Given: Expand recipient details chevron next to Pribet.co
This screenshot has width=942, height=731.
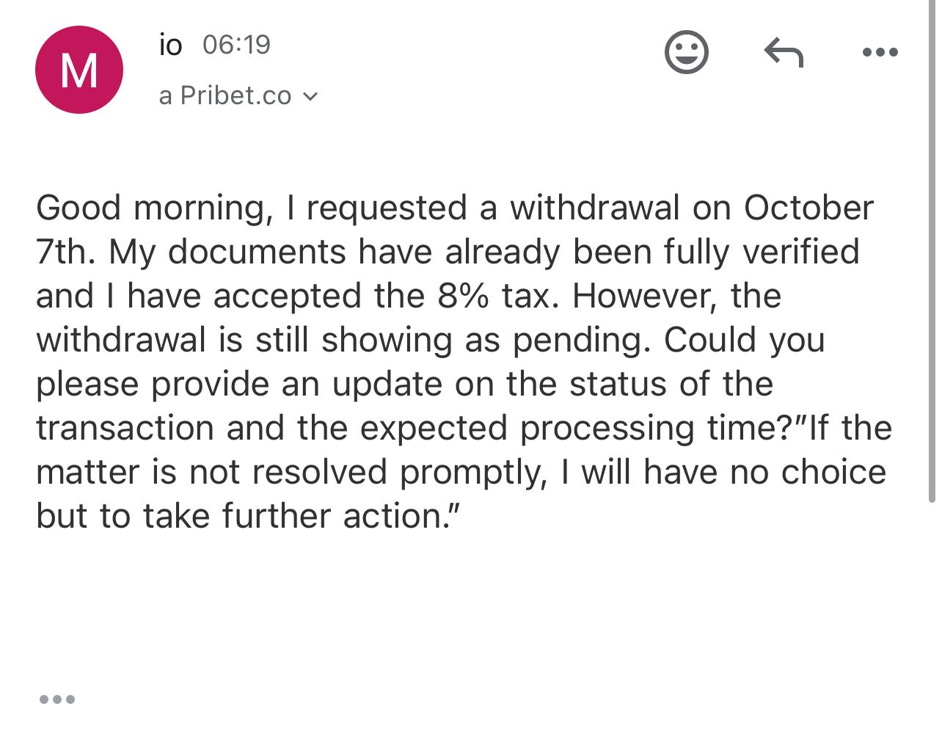Looking at the screenshot, I should click(x=311, y=96).
